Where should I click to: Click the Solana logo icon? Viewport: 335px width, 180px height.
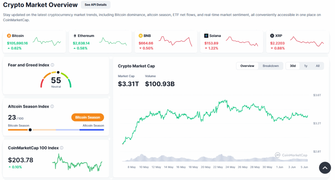point(206,36)
